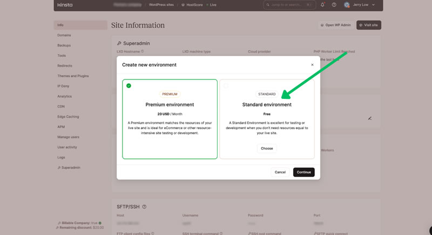Click the Free price text
Viewport: 432px width, 235px height.
pyautogui.click(x=267, y=114)
